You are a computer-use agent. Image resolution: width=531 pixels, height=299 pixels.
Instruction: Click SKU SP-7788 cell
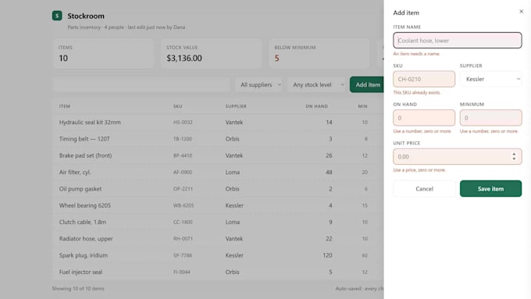click(x=183, y=255)
